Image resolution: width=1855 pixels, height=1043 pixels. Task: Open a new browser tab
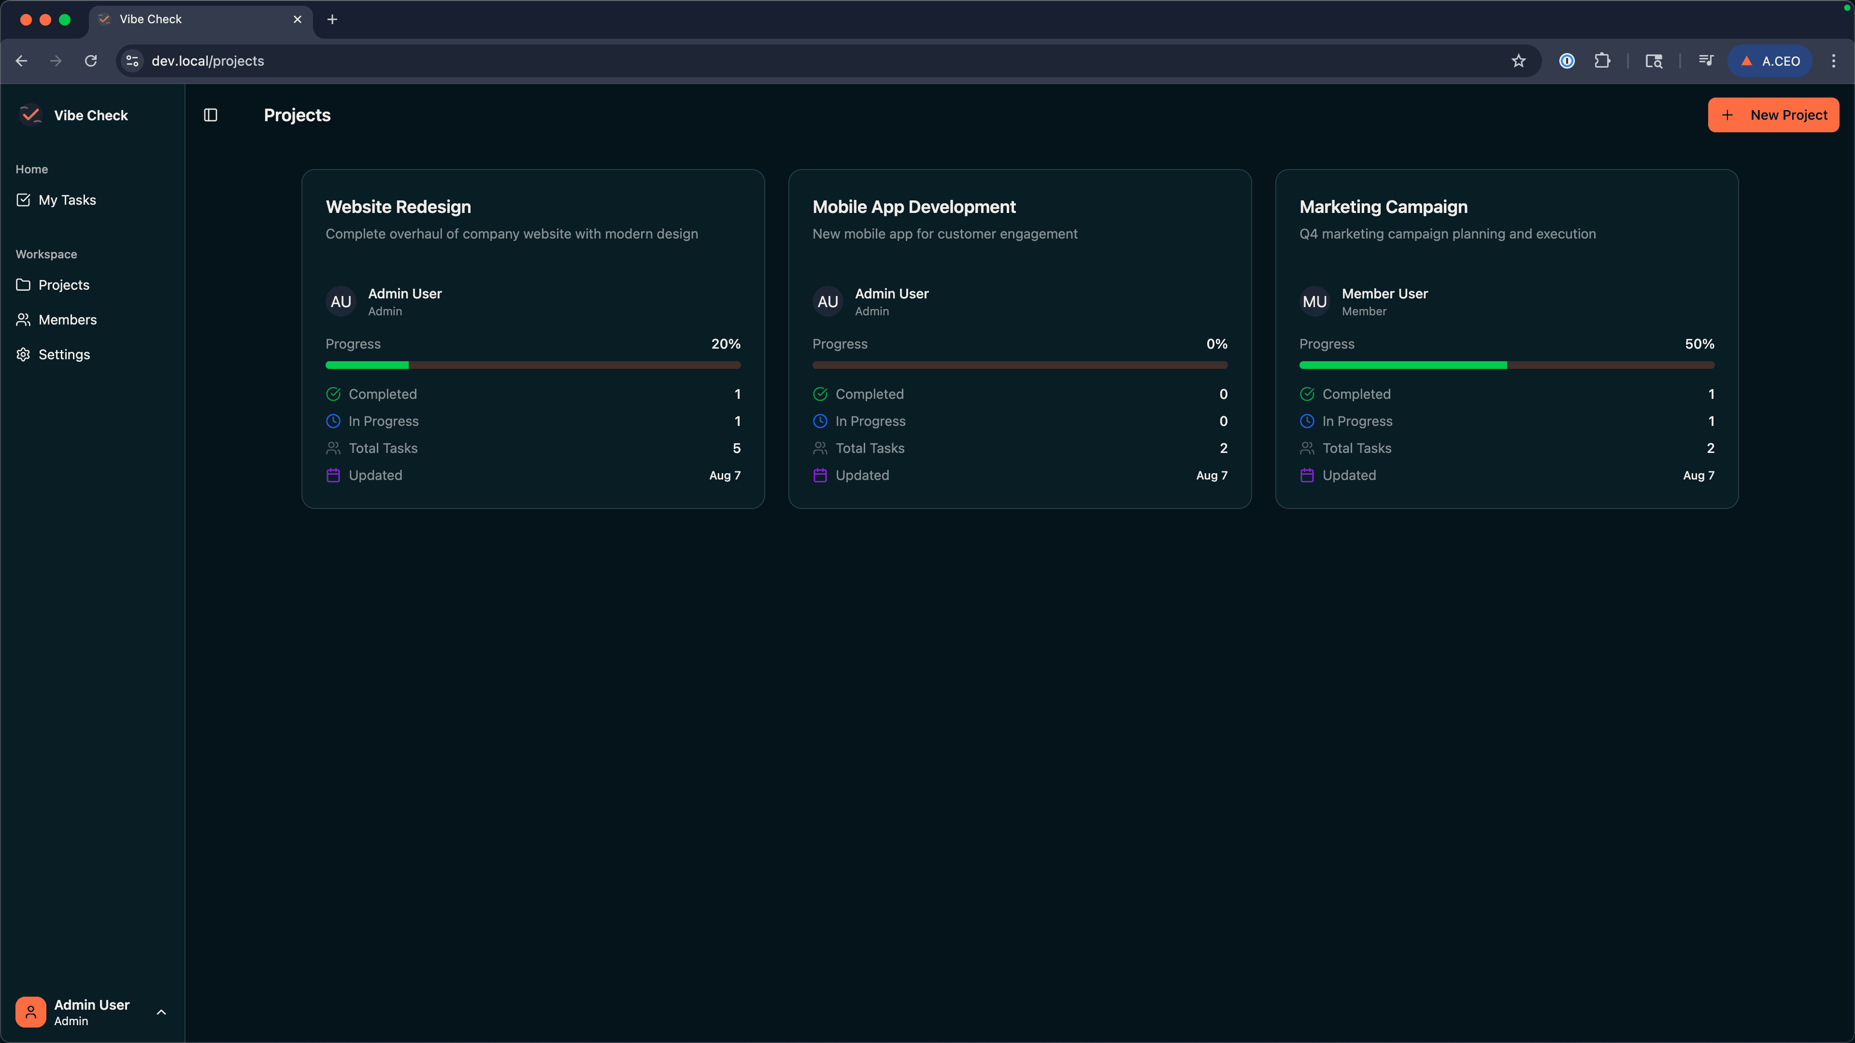coord(332,19)
